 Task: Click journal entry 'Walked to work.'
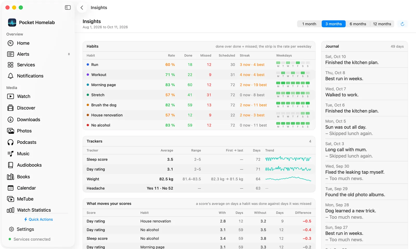click(342, 95)
